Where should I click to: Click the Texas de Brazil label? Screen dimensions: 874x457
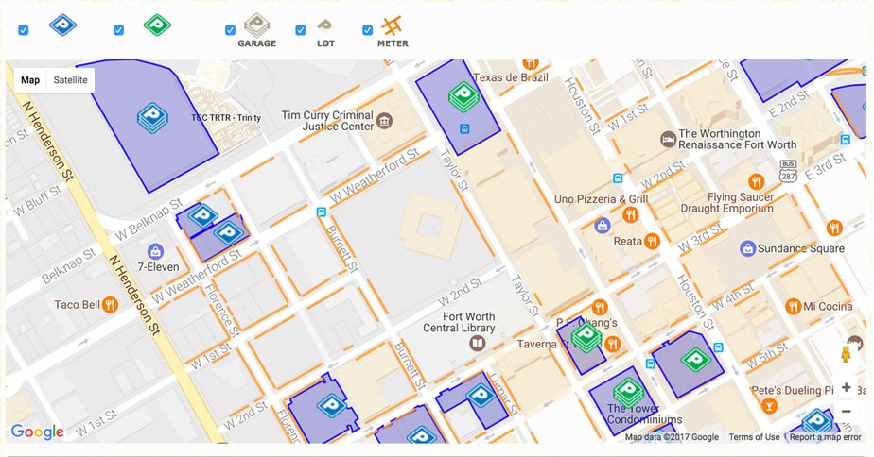[511, 77]
